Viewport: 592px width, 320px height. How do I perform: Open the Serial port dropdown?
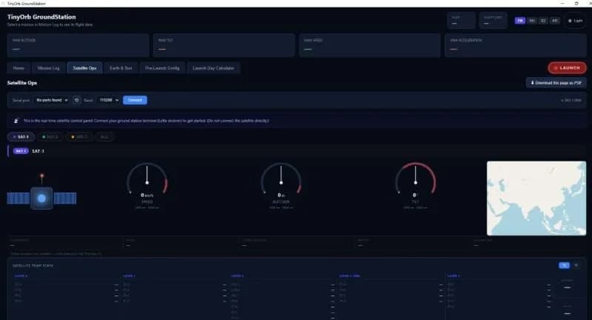(52, 100)
